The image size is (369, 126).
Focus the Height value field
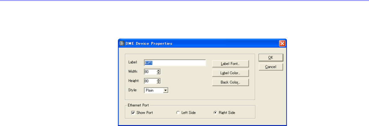point(150,81)
